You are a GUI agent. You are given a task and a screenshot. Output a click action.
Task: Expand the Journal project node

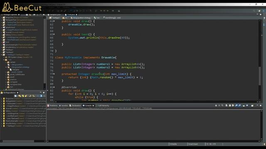pos(2,32)
